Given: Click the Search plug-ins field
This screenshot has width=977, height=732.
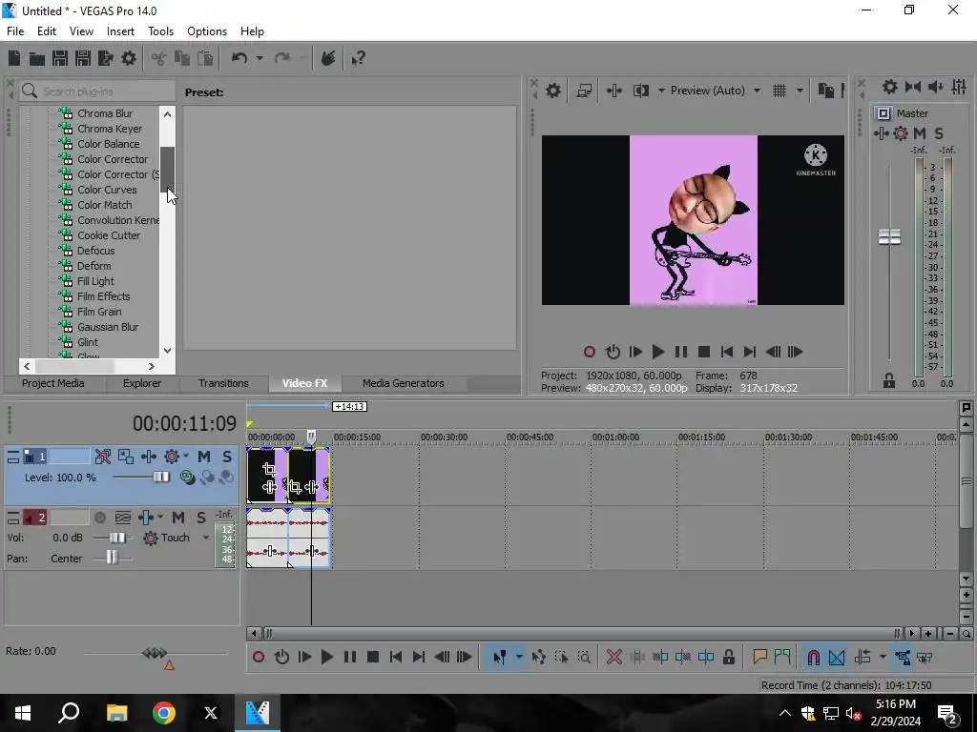Looking at the screenshot, I should click(98, 91).
